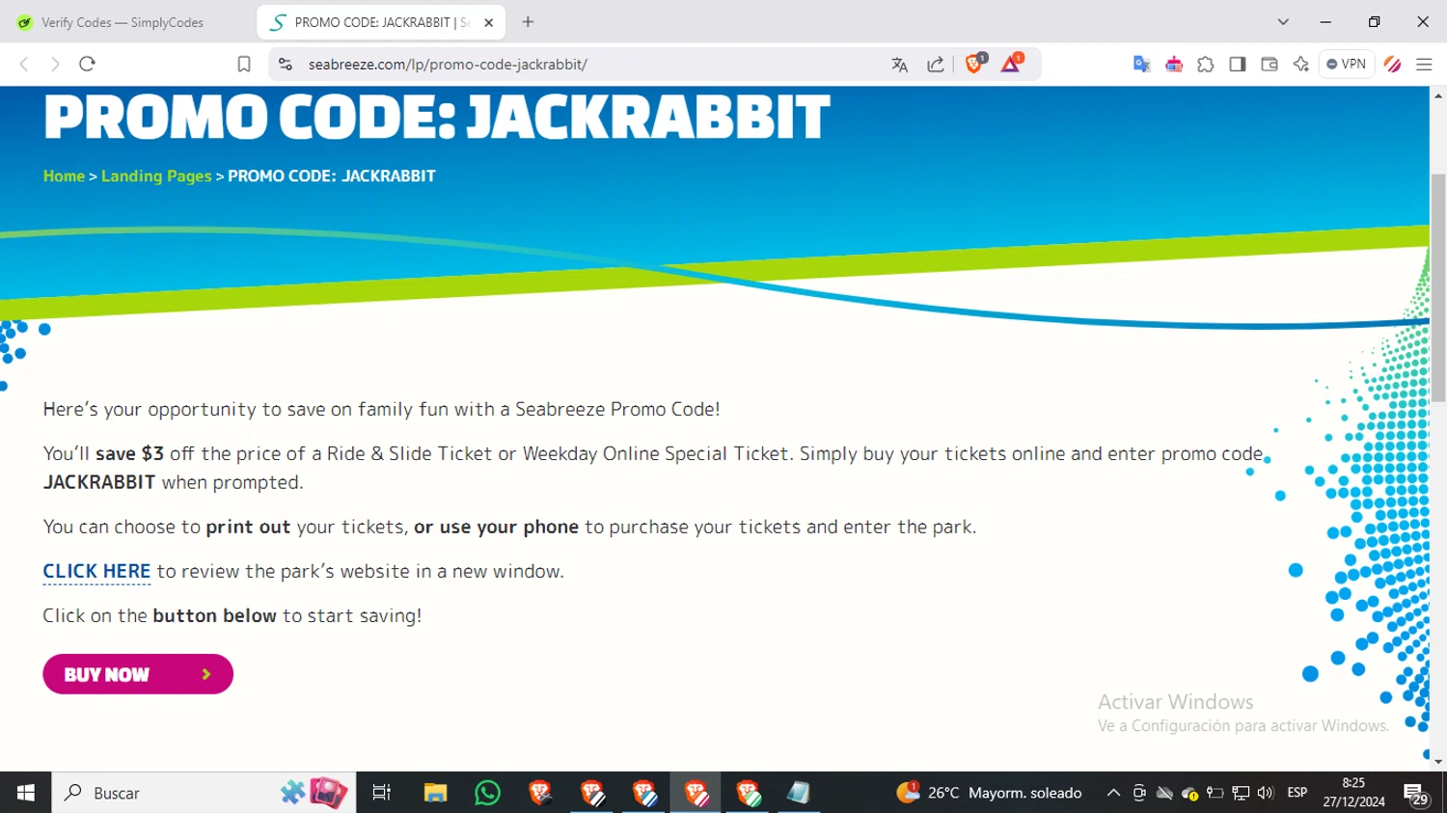Go forward to the next page
The image size is (1447, 813).
pos(55,64)
